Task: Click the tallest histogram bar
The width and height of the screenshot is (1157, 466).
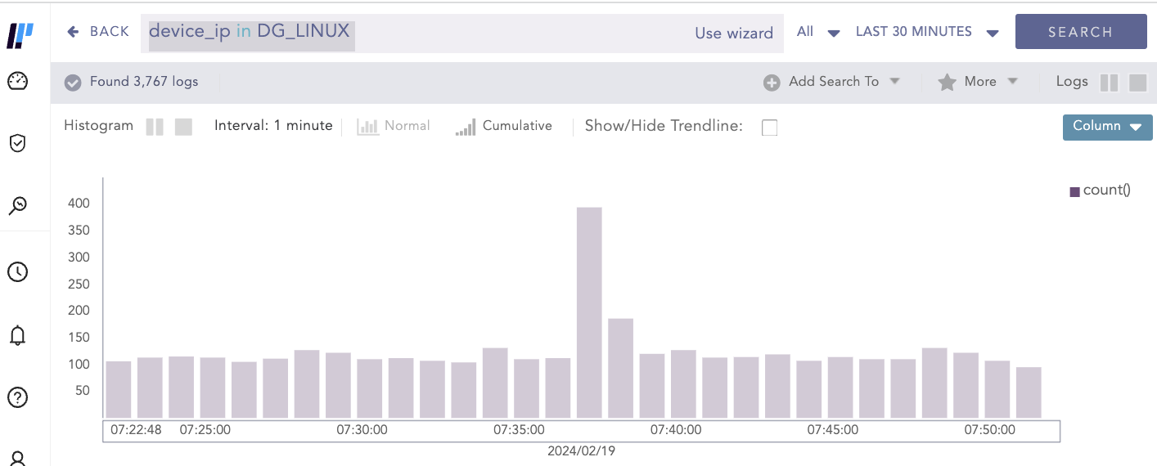Action: [589, 312]
